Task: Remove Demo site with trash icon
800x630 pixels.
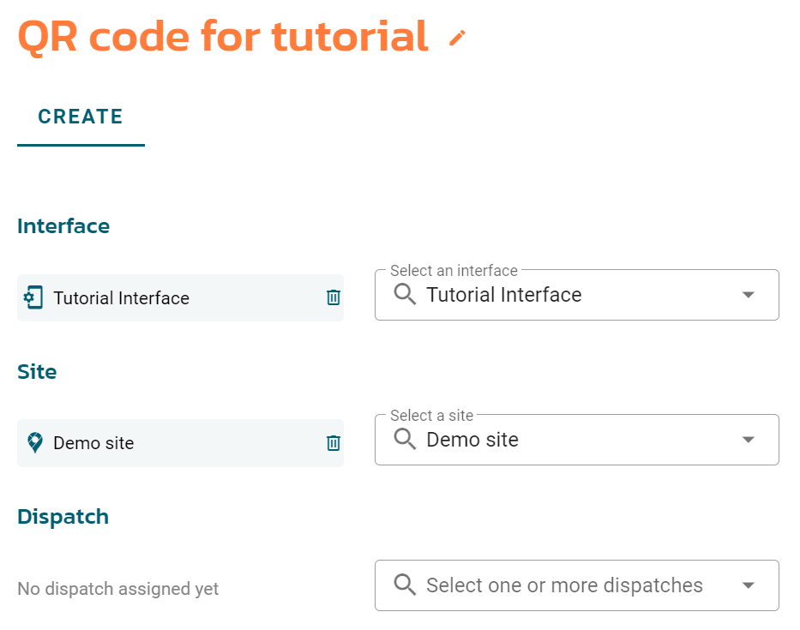Action: pyautogui.click(x=334, y=443)
